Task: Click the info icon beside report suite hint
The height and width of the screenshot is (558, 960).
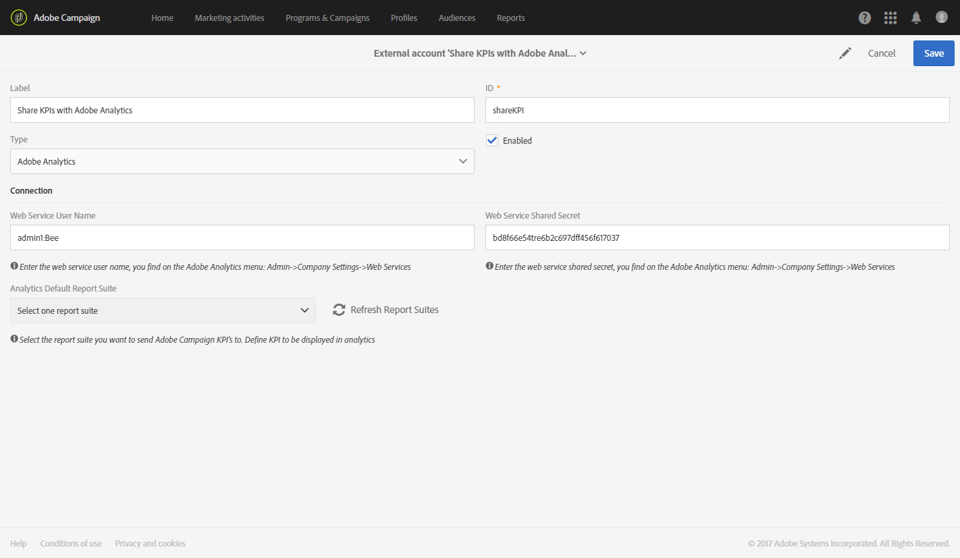Action: (x=14, y=339)
